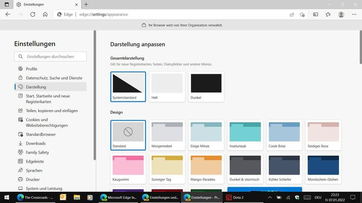Click the browser back arrow
This screenshot has width=362, height=203.
click(8, 14)
